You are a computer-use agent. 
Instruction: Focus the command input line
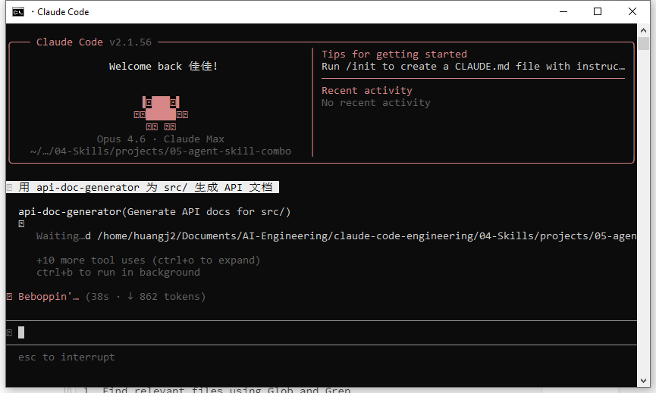pyautogui.click(x=303, y=332)
